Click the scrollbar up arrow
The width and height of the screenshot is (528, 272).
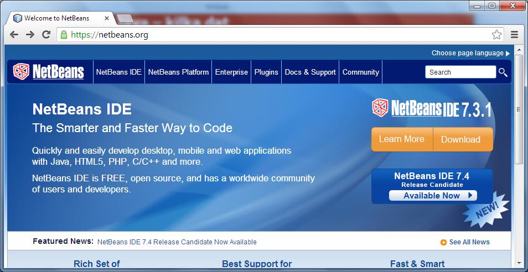(x=519, y=49)
